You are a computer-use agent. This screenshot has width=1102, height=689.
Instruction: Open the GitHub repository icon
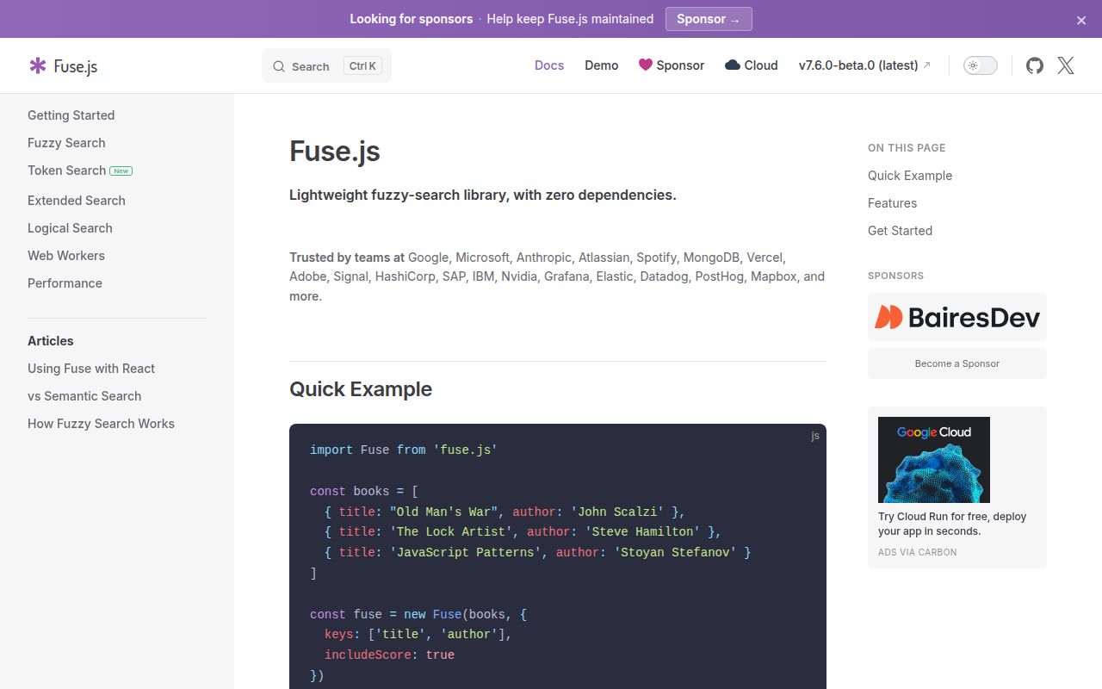click(x=1035, y=65)
